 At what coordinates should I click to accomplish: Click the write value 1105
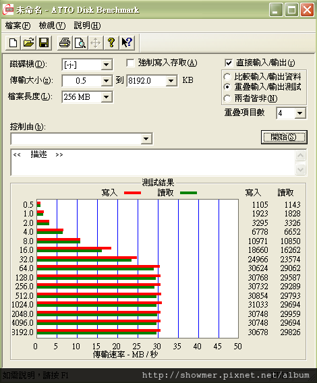[260, 204]
